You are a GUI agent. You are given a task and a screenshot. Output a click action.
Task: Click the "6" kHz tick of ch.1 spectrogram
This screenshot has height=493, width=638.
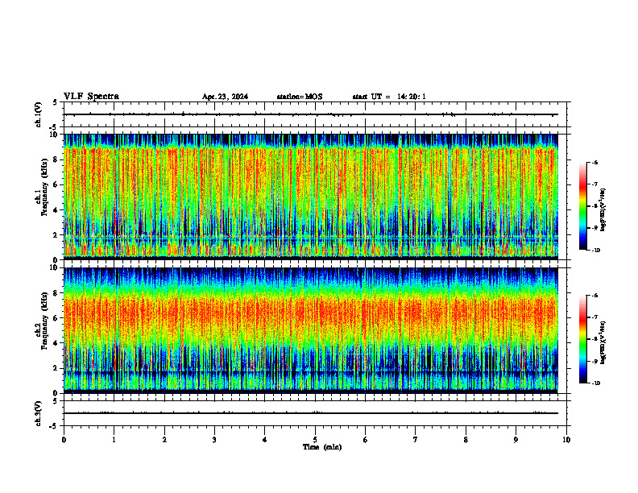click(x=56, y=185)
